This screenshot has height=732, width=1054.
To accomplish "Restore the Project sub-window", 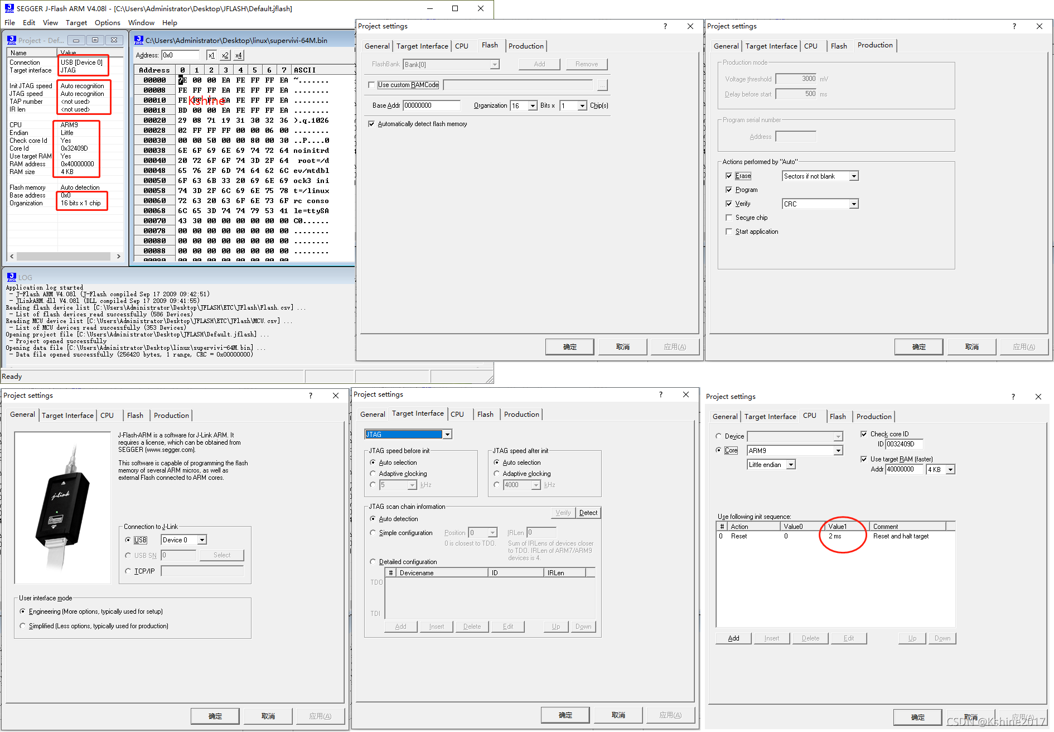I will click(95, 40).
